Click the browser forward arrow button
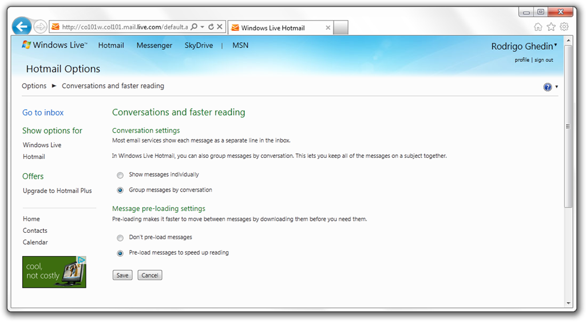This screenshot has height=322, width=586. click(40, 27)
